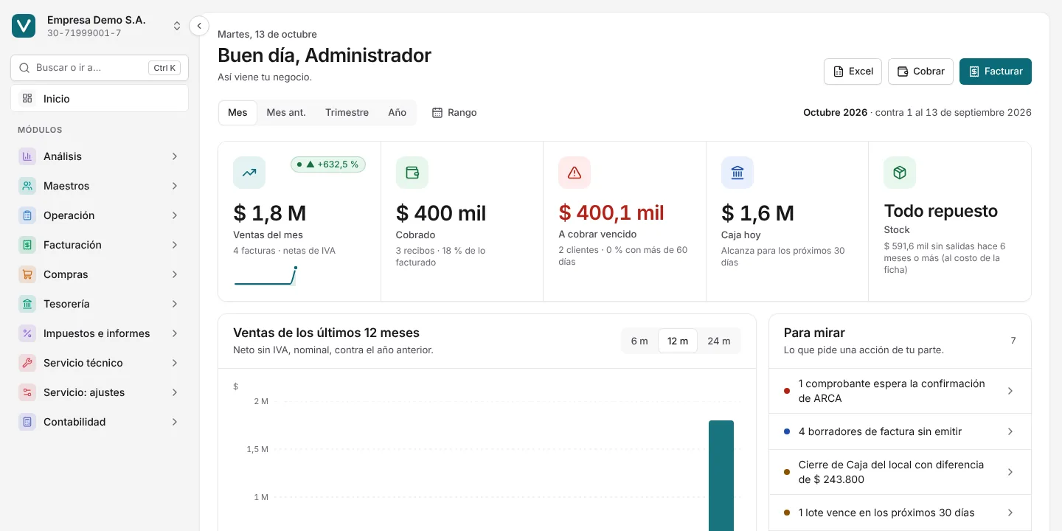Click the Compras shopping cart icon

(x=27, y=274)
